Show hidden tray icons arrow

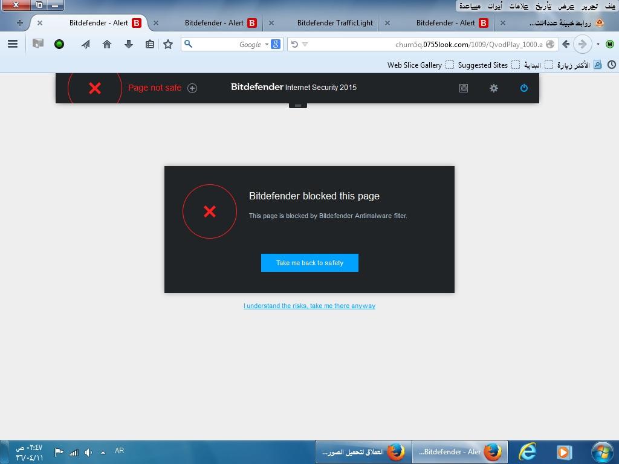pos(103,453)
